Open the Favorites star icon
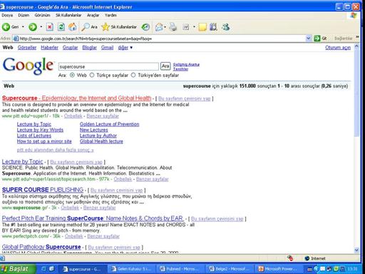Screen dimensions: 365x274 (106, 27)
